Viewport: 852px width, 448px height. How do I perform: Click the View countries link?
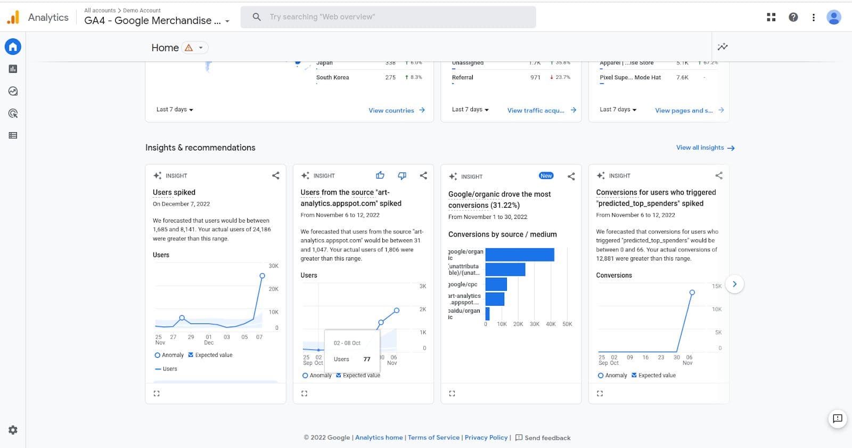[x=397, y=110]
